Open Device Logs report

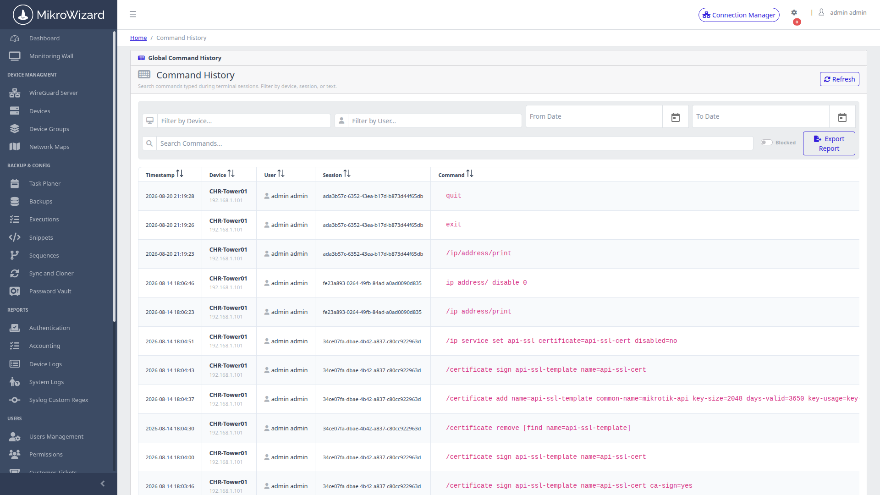pos(45,364)
